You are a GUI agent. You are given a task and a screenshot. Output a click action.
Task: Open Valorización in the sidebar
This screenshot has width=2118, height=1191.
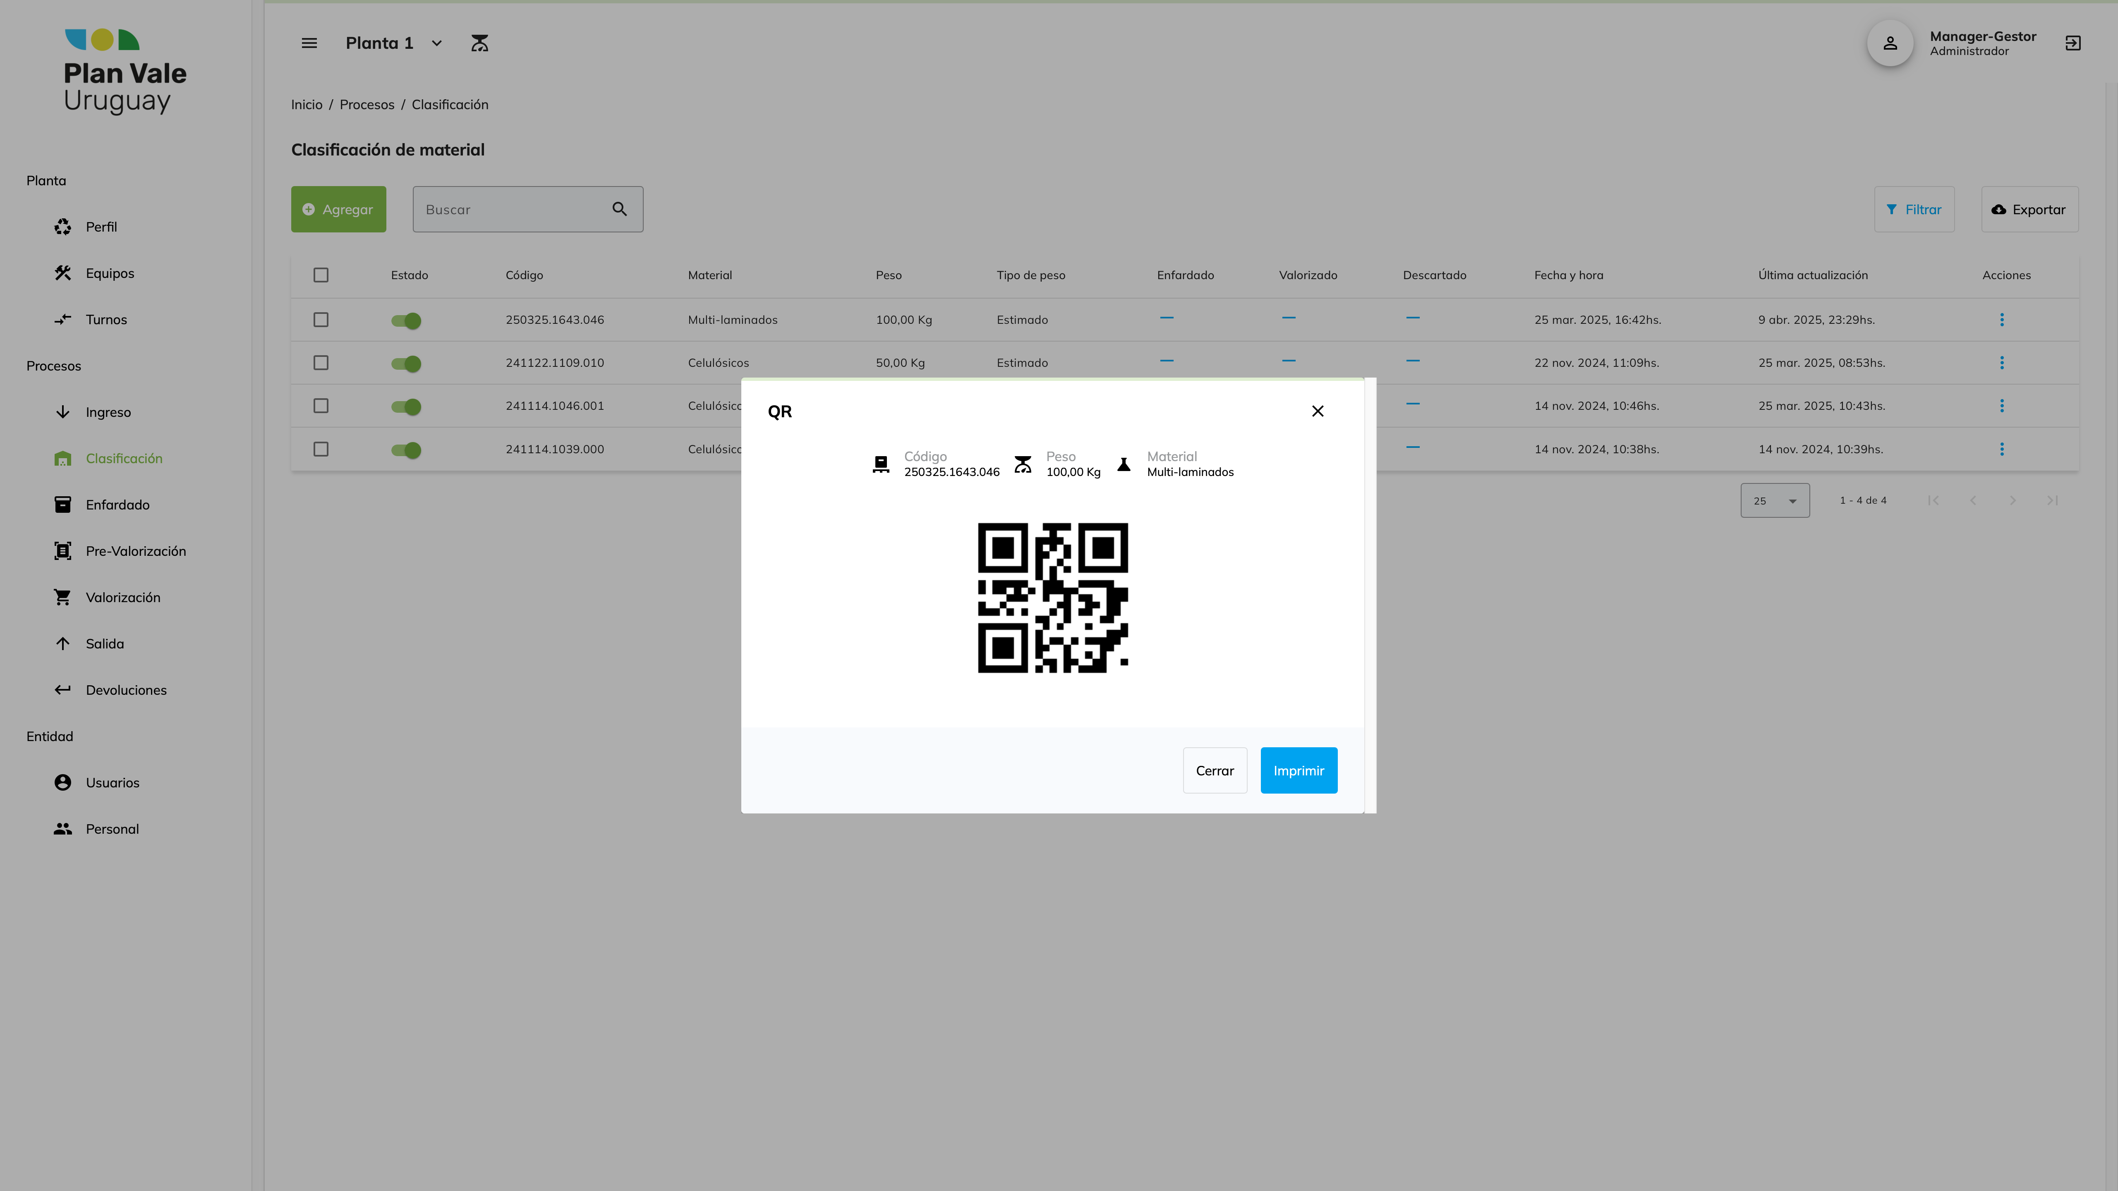(x=122, y=598)
